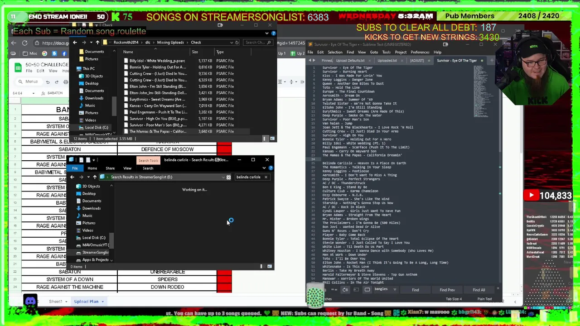Select 'Kansas - Carry On Wayward Son' file
The height and width of the screenshot is (326, 580).
[x=157, y=105]
